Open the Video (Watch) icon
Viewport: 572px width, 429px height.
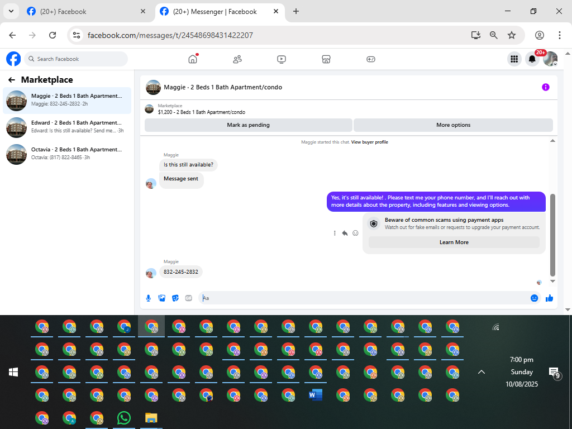tap(282, 59)
